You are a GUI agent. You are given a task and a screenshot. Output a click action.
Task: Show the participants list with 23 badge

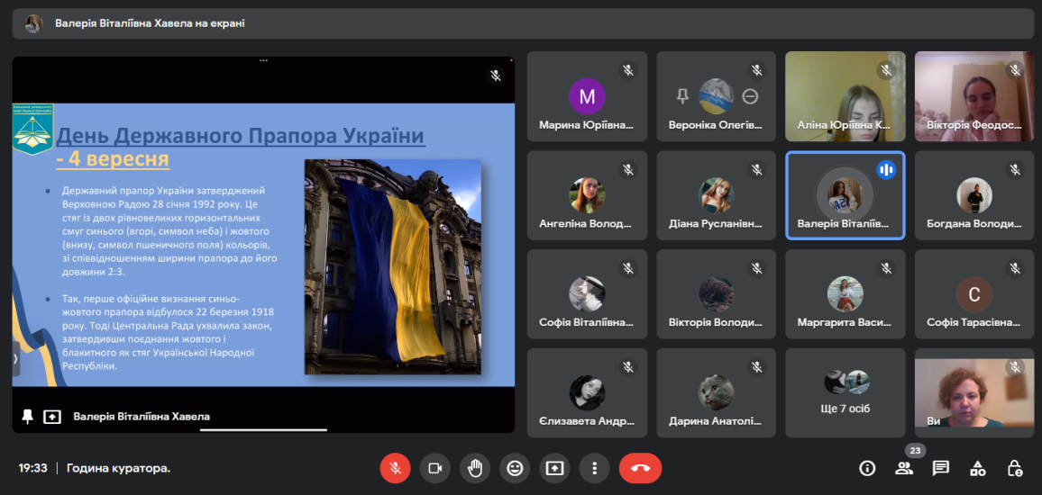tap(904, 468)
